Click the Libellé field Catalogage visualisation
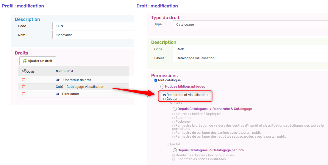328x165 pixels. pyautogui.click(x=250, y=58)
